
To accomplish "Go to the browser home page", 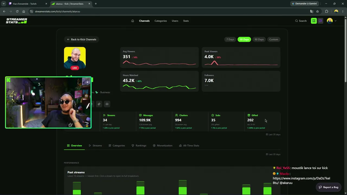I will coord(24,11).
